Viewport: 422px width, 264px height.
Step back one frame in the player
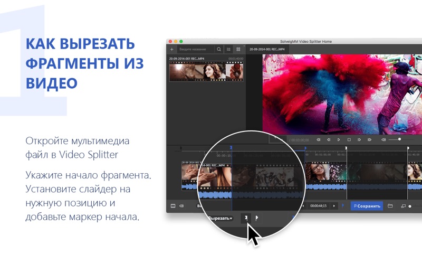click(x=329, y=140)
